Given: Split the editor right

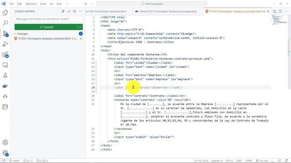Looking at the screenshot, I should coord(280,11).
